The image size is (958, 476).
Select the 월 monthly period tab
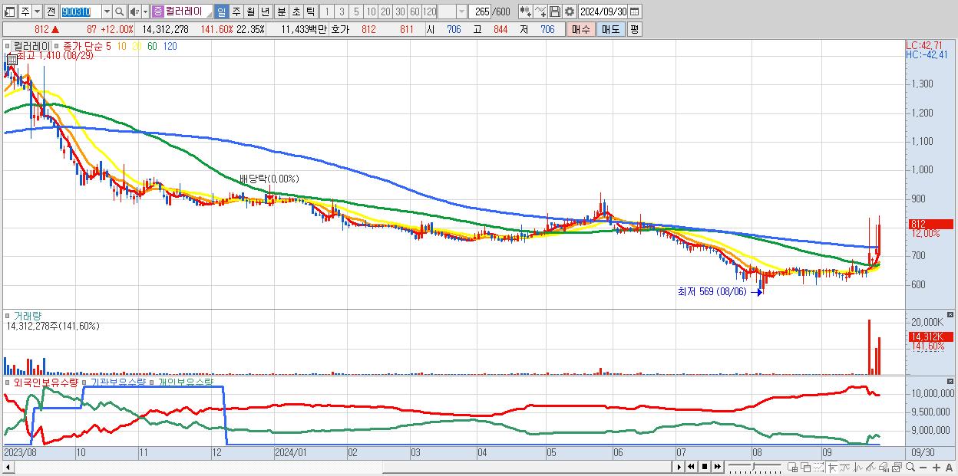(x=250, y=11)
